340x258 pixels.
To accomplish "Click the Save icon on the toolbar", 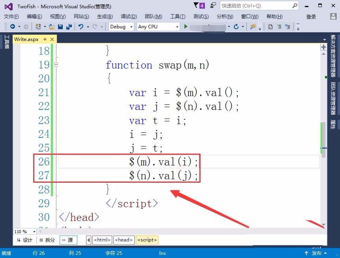I will 60,26.
